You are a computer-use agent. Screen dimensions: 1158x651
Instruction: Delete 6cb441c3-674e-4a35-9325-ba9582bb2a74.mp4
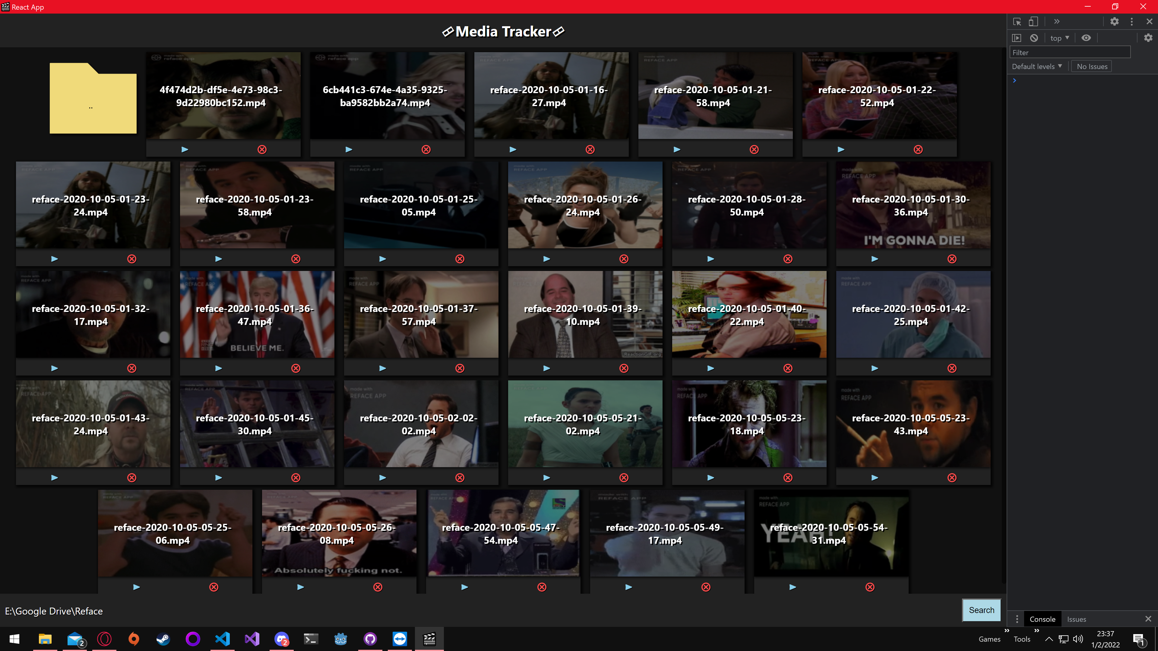click(x=426, y=149)
